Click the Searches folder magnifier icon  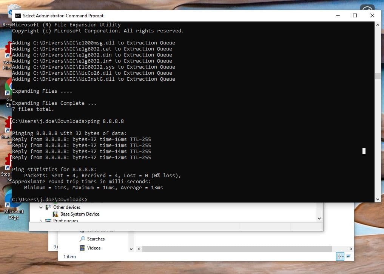82,239
